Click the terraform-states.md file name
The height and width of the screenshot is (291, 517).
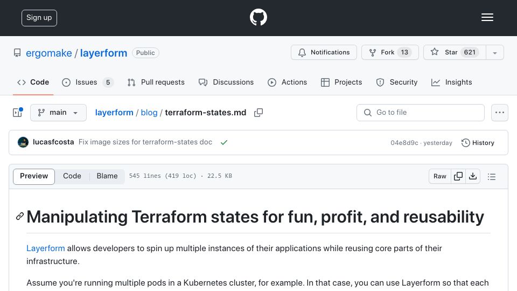[205, 113]
